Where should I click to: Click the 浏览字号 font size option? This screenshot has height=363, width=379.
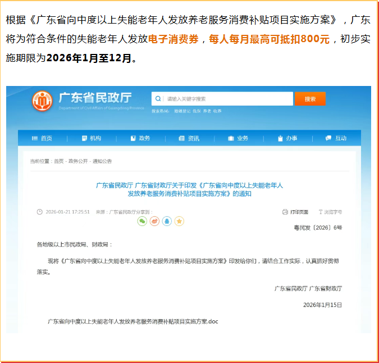tap(330, 212)
